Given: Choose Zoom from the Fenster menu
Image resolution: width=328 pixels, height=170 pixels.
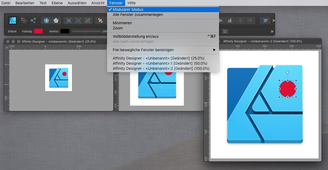Looking at the screenshot, I should pos(163,28).
